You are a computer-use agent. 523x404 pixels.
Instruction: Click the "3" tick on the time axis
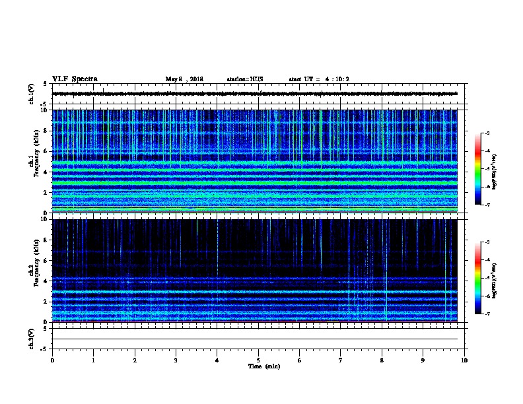[176, 360]
